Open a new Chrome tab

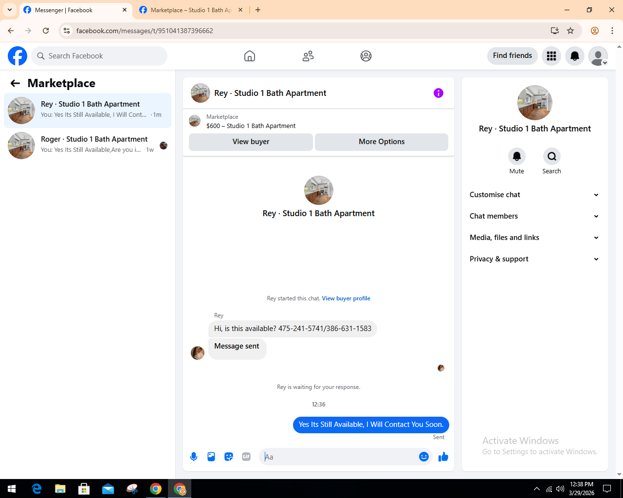point(258,10)
